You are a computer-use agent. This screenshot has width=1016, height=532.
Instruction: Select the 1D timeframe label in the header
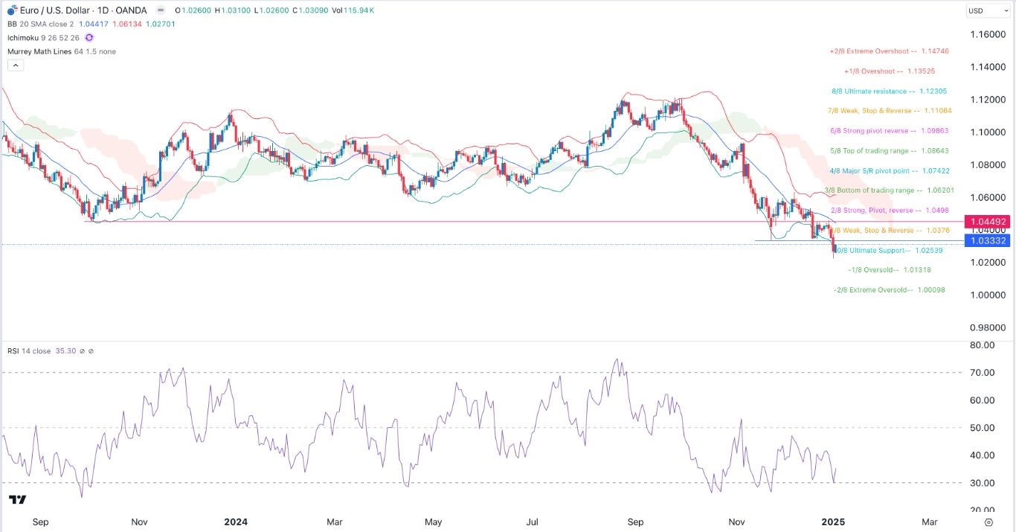[102, 10]
